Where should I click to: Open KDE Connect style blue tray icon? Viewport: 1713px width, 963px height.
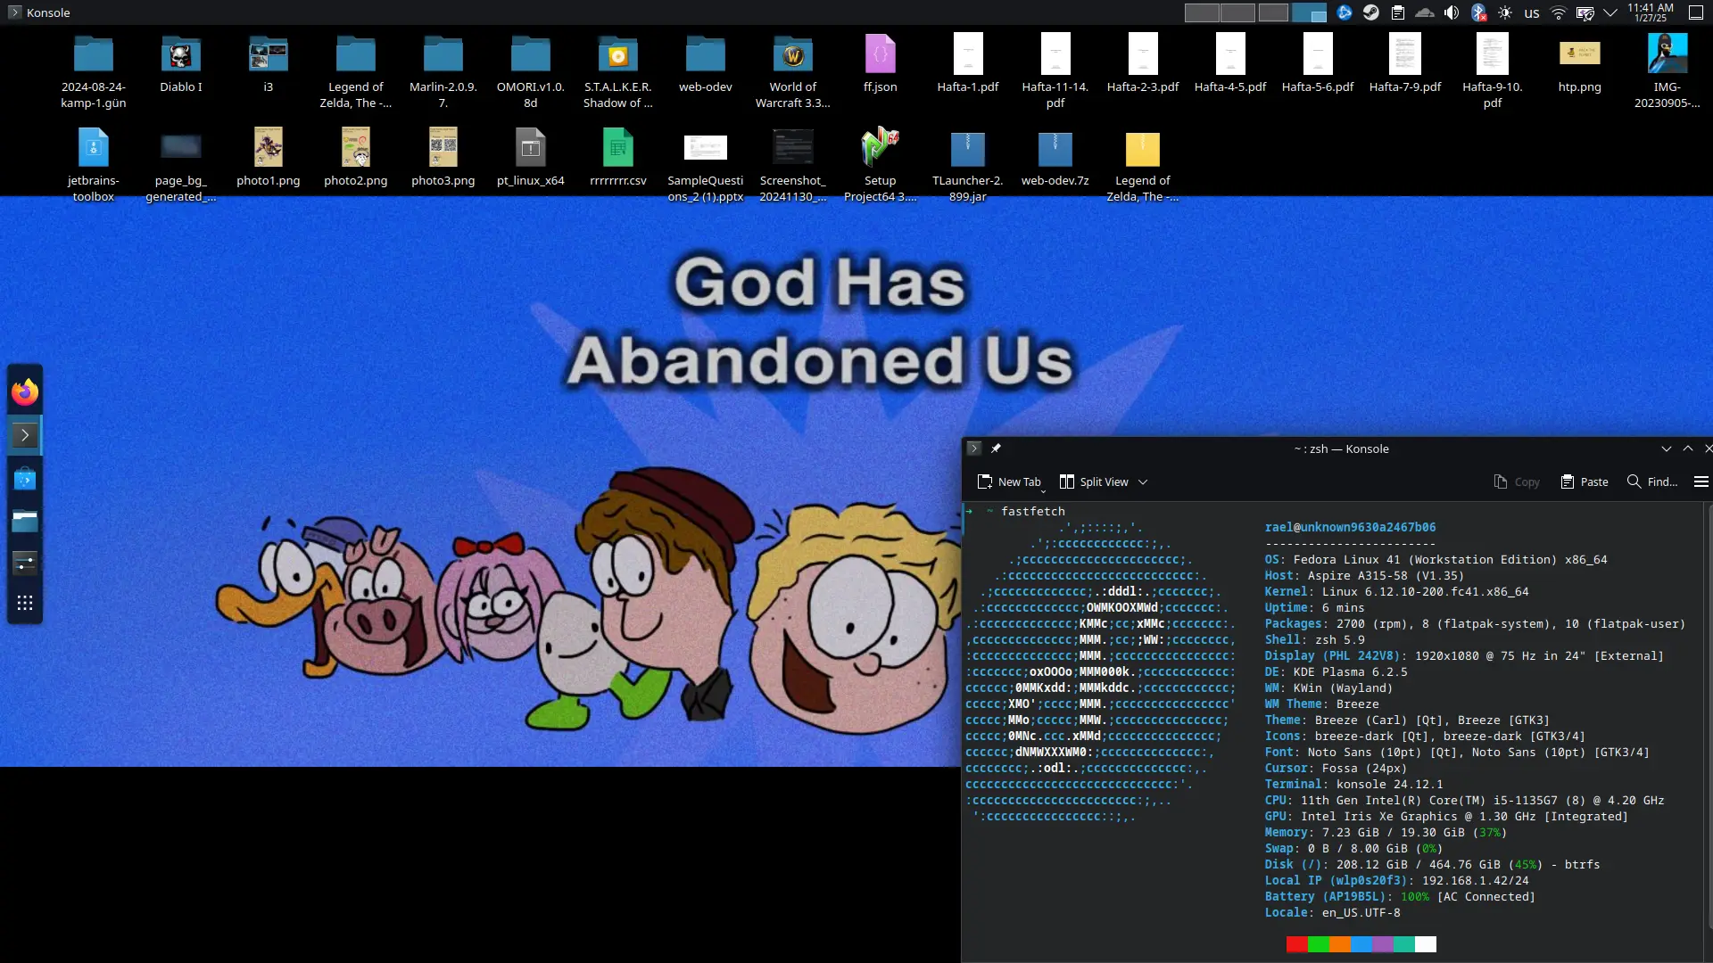1345,12
